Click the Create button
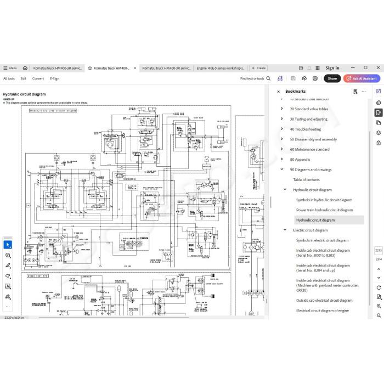This screenshot has height=384, width=384. [258, 68]
